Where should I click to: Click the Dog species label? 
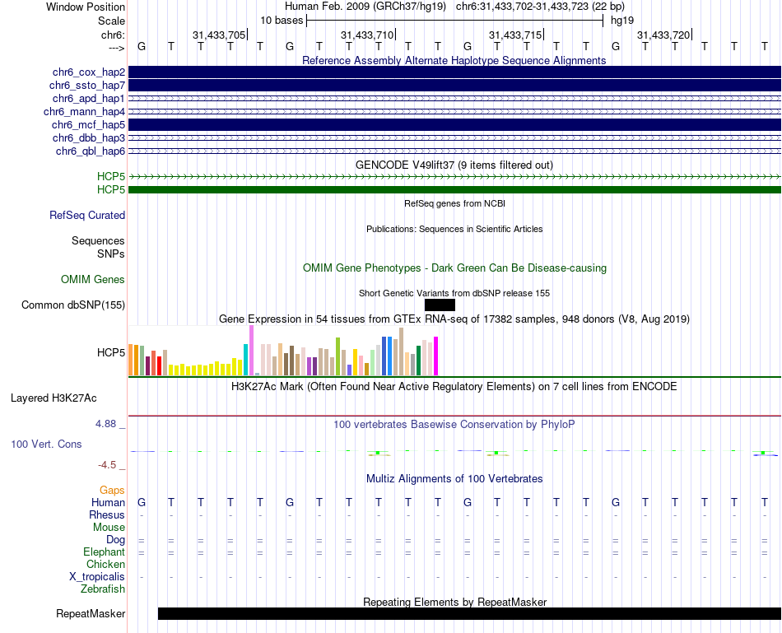pos(115,540)
